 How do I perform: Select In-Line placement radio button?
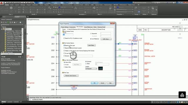(64, 65)
